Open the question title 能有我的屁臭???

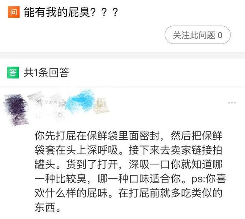71,12
